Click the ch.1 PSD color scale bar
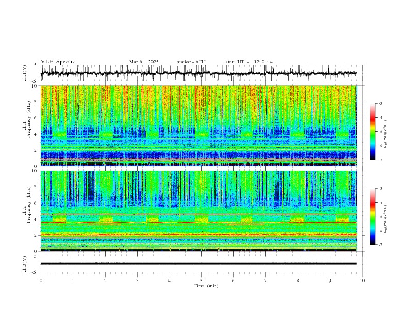Viewport: 408px width, 315px height. click(372, 132)
